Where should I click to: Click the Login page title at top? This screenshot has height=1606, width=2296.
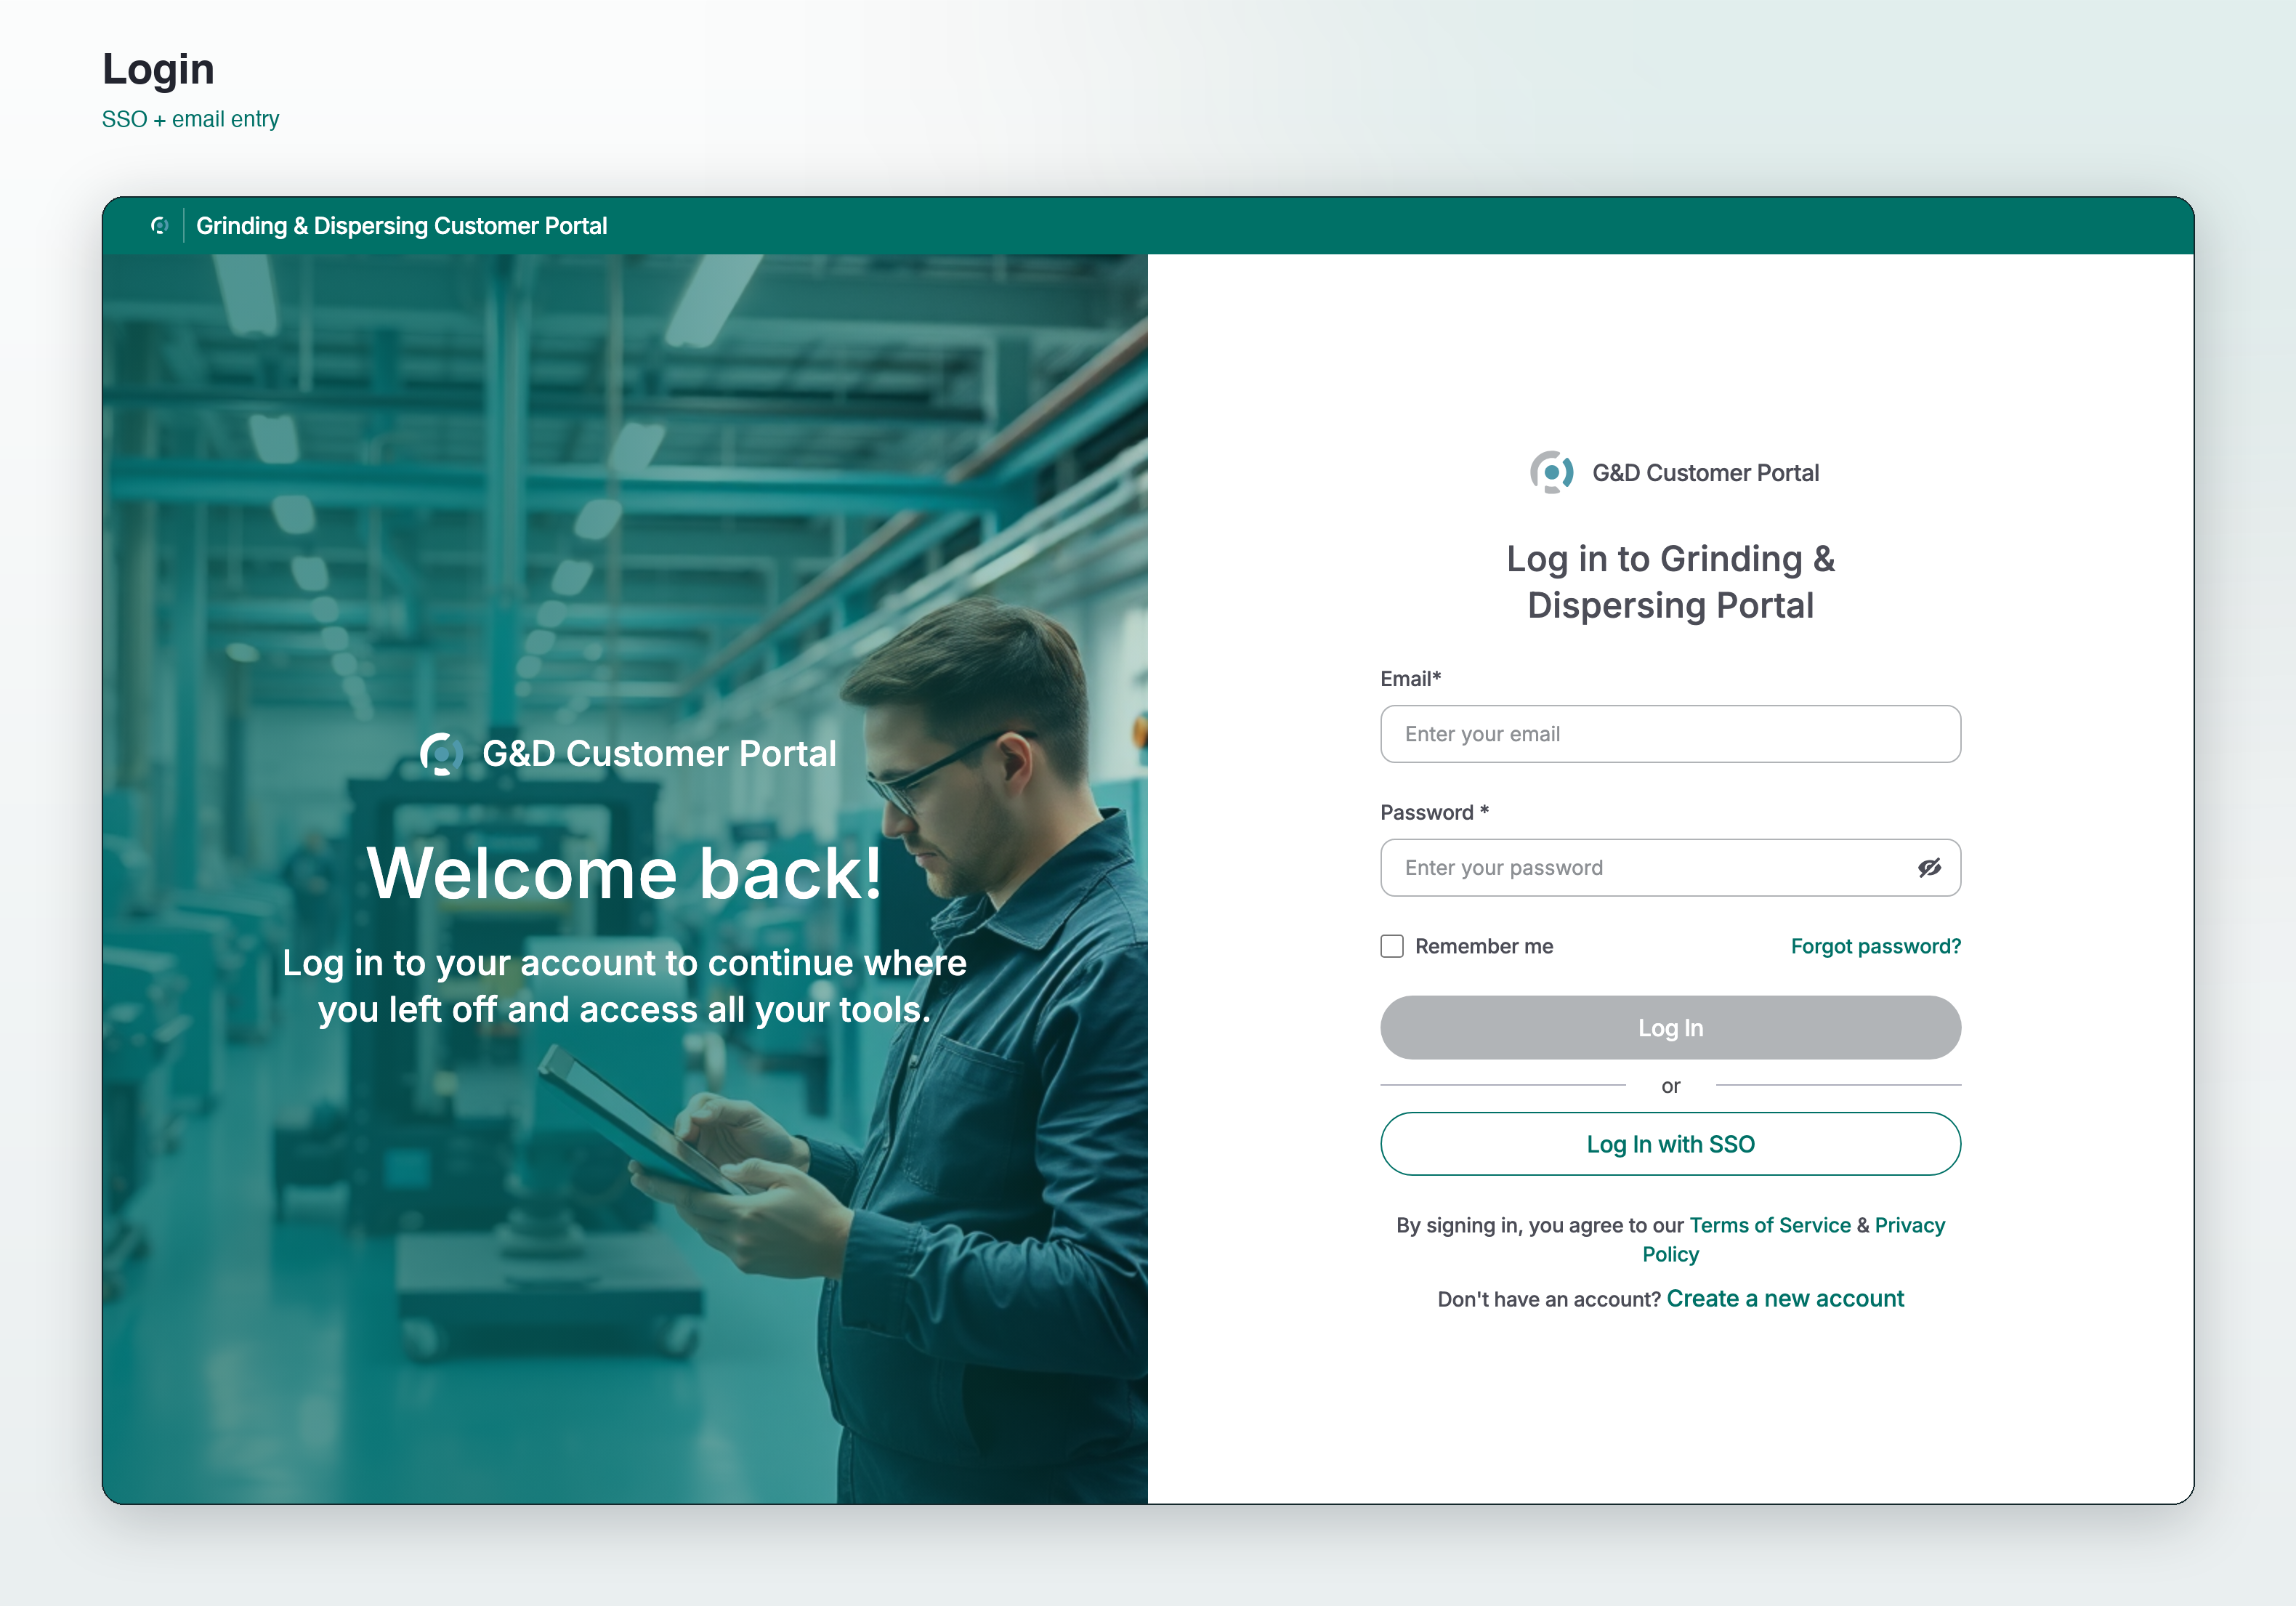click(x=158, y=69)
